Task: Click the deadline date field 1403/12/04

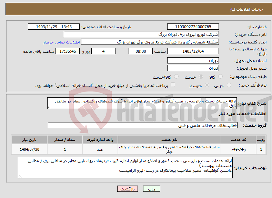Action: [193, 51]
